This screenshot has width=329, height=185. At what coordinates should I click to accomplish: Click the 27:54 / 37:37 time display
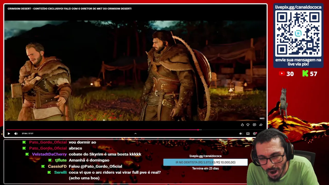[x=28, y=134]
